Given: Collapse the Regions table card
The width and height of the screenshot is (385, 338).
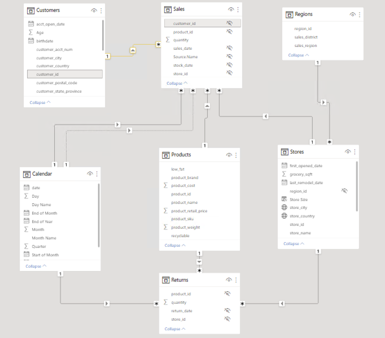Looking at the screenshot, I should 299,55.
